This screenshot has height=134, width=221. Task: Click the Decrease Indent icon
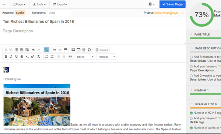58,57
